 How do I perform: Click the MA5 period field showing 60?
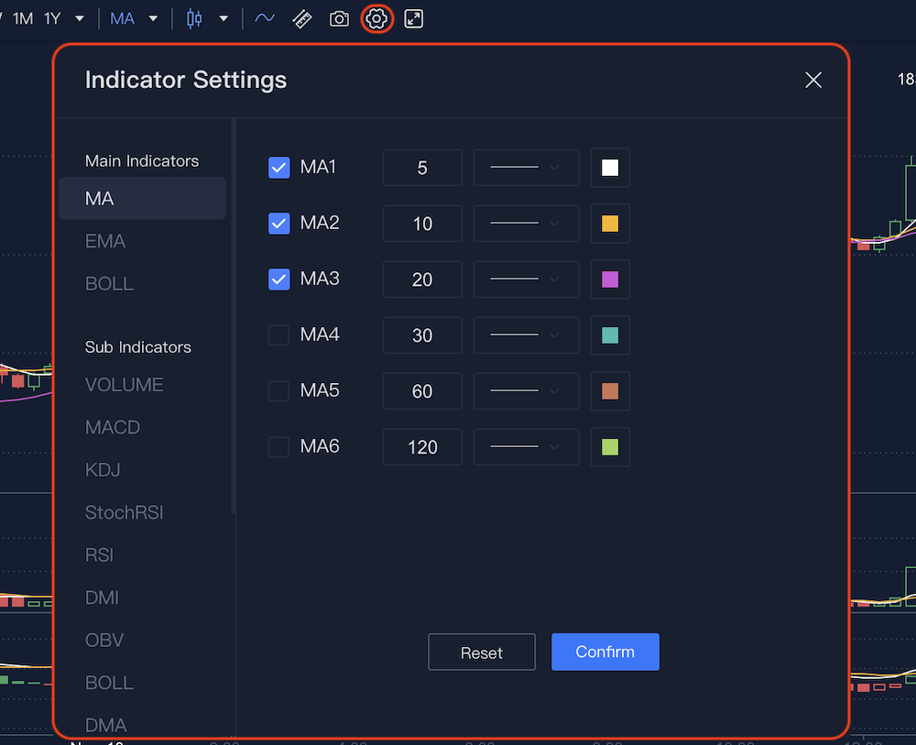click(422, 391)
